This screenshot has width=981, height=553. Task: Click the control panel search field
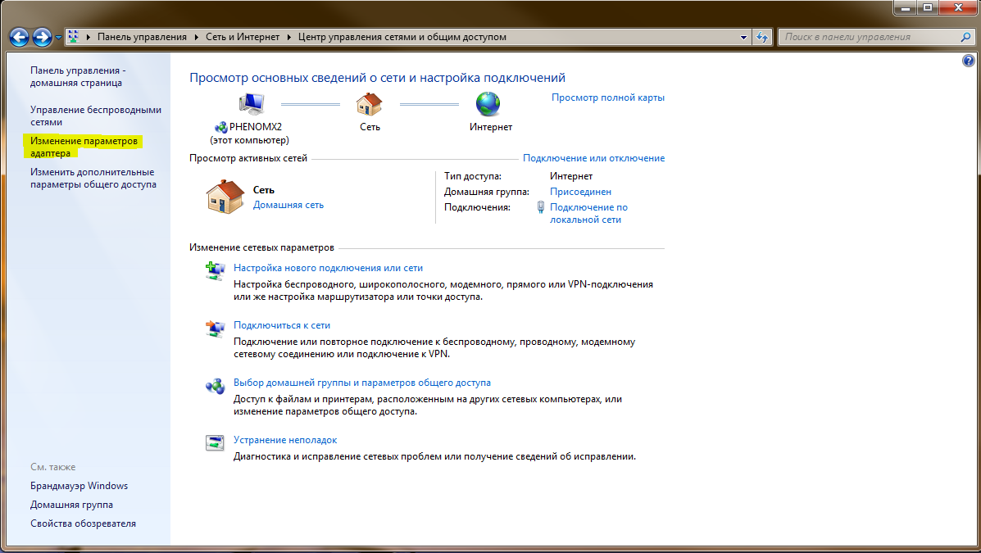tap(869, 37)
